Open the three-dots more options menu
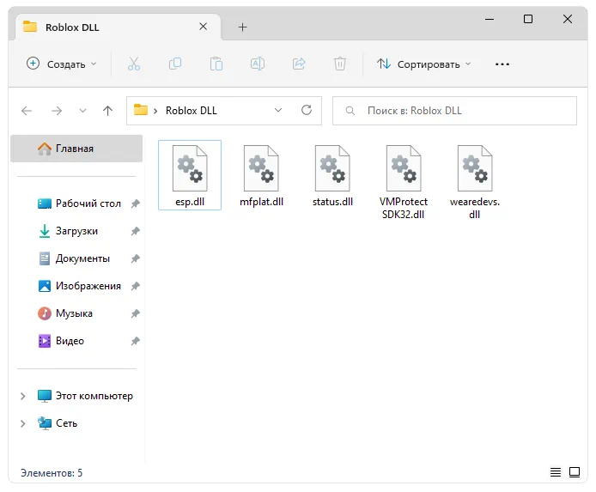This screenshot has width=596, height=492. (502, 64)
